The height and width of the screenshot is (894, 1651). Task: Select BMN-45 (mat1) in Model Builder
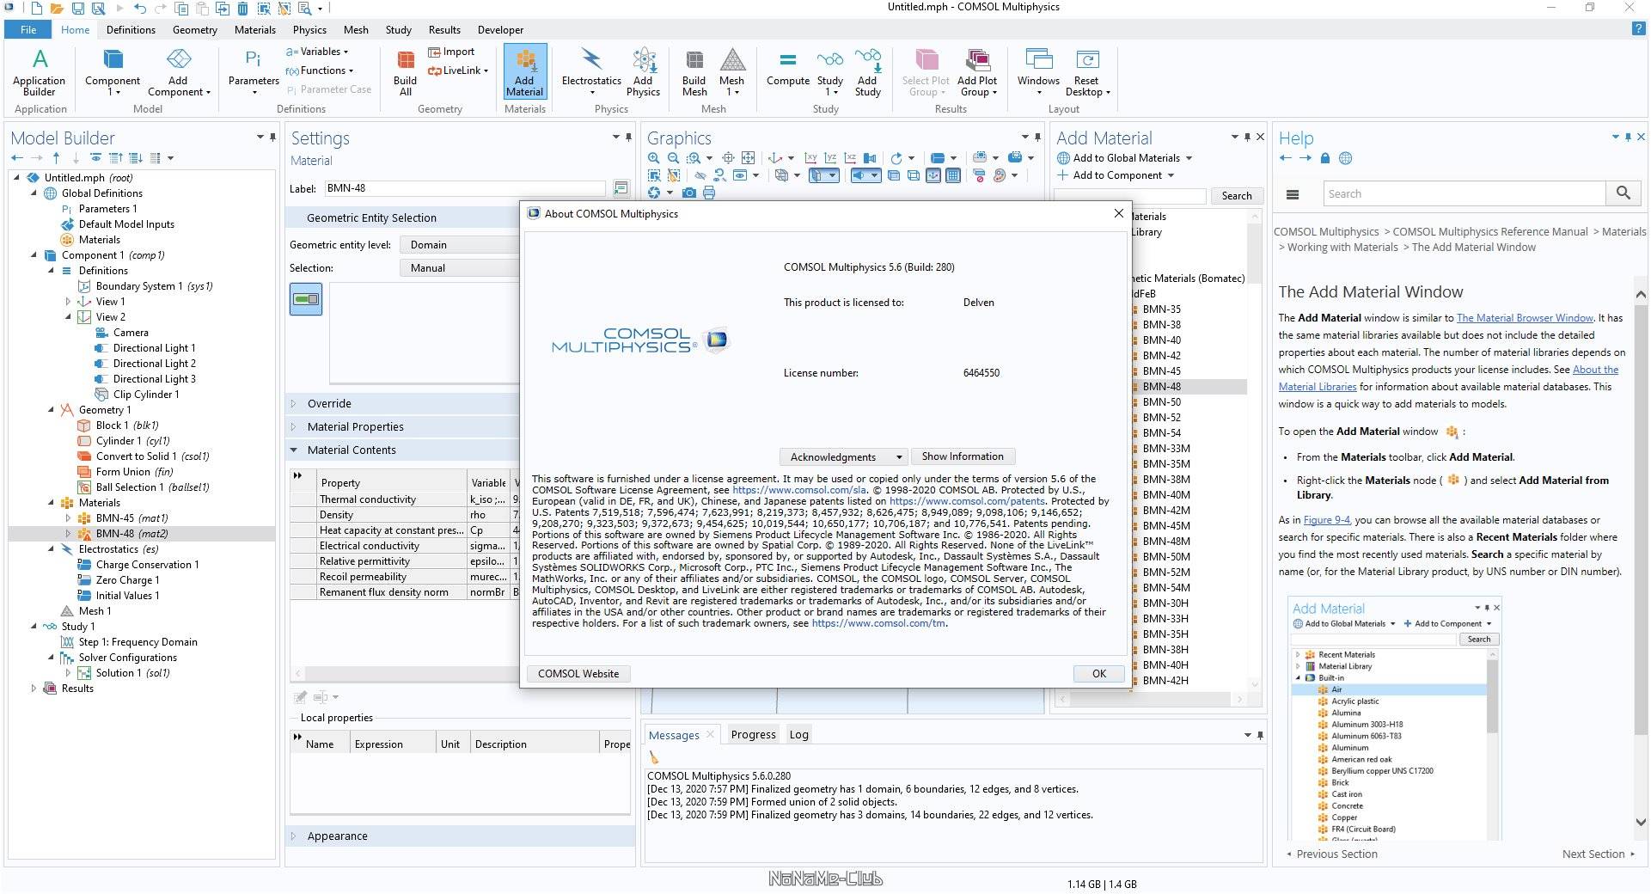pyautogui.click(x=131, y=518)
